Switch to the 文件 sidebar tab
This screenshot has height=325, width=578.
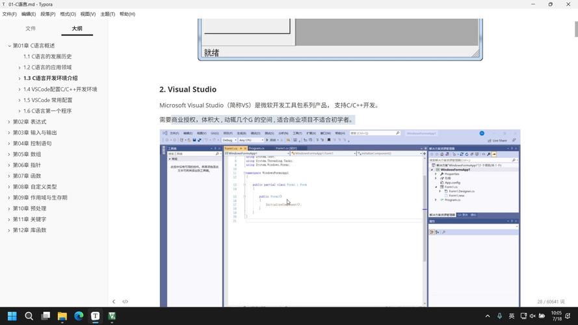pyautogui.click(x=31, y=29)
